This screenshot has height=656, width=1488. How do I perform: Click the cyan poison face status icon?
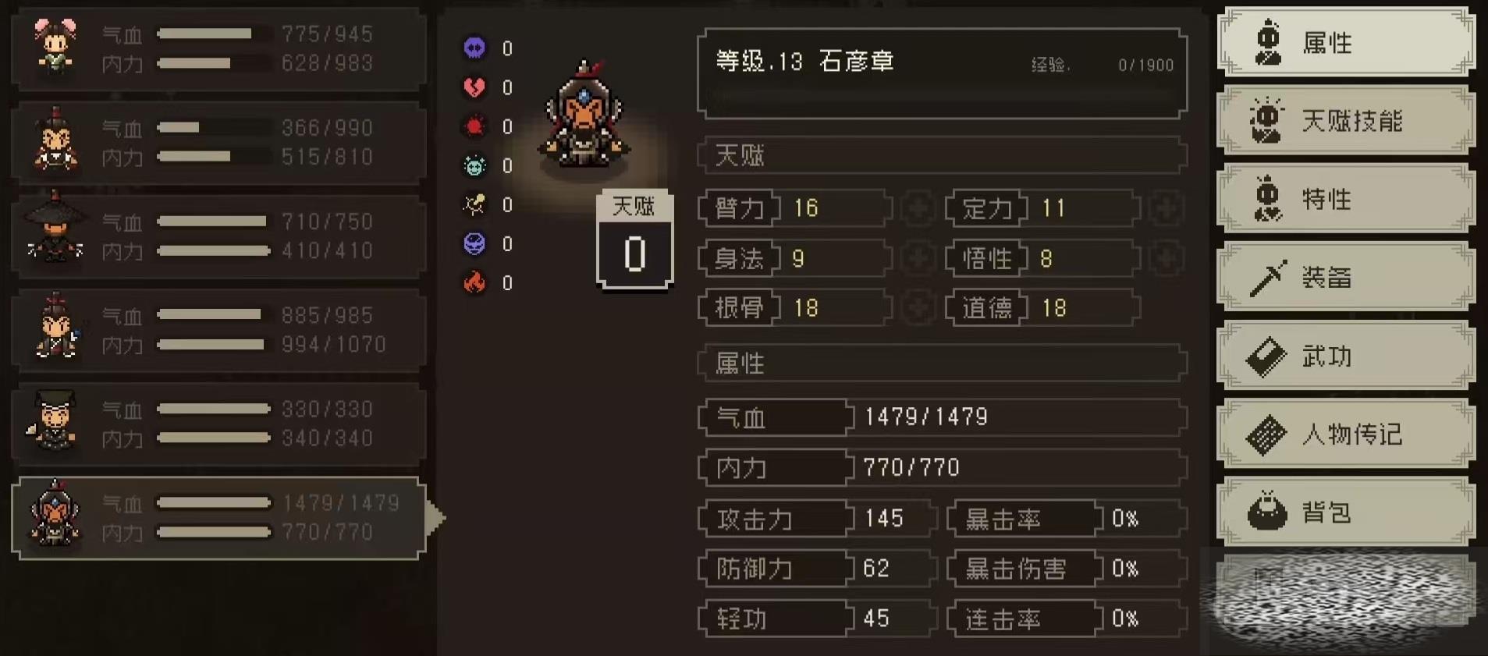pyautogui.click(x=474, y=165)
